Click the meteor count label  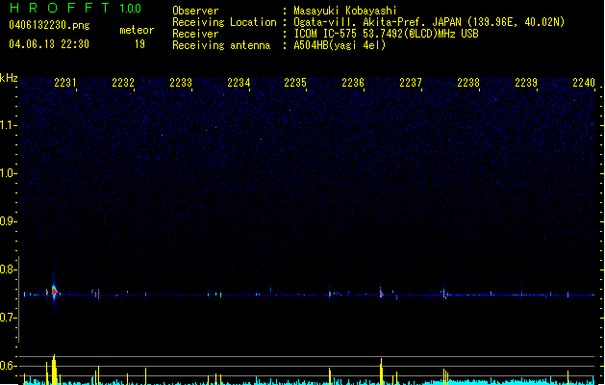click(x=137, y=30)
